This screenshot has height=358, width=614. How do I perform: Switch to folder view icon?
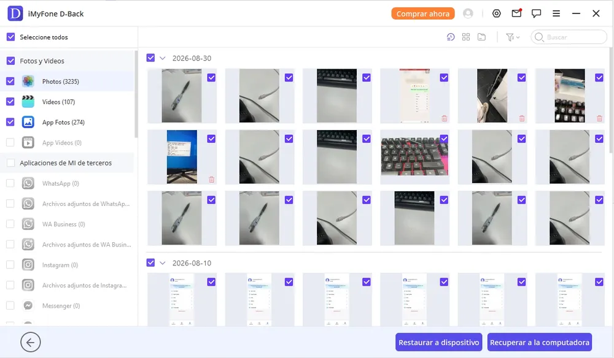(x=481, y=37)
